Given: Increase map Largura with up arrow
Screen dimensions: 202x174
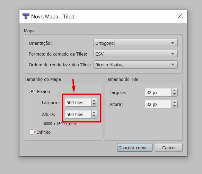Looking at the screenshot, I should point(94,100).
